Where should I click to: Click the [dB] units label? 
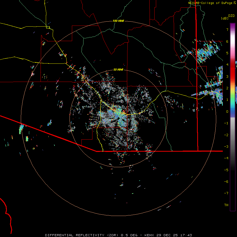coord(225,18)
